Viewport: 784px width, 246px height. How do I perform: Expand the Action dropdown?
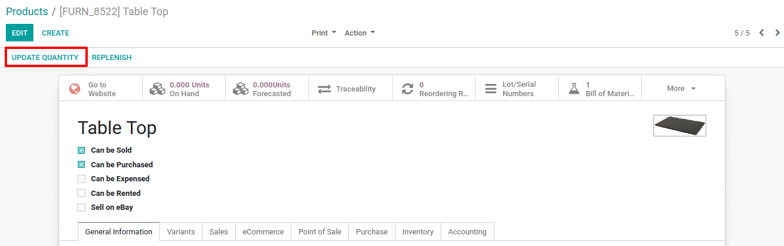click(x=360, y=33)
